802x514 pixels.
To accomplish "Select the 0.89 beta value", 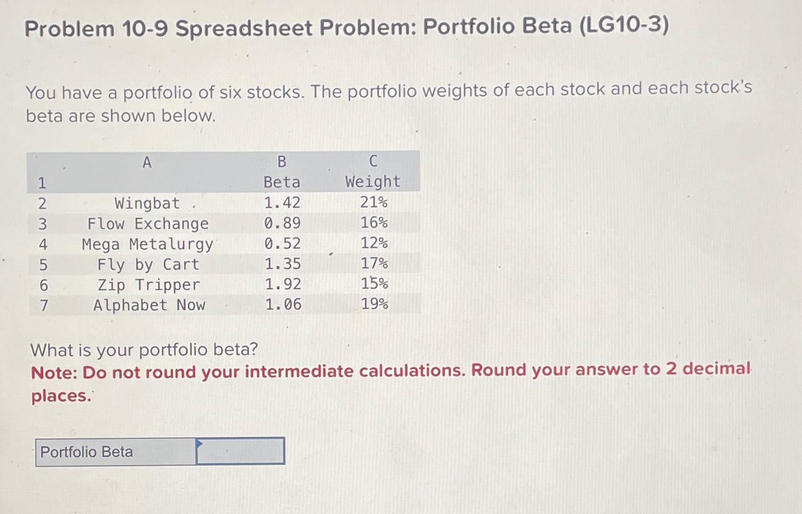I will (x=282, y=224).
